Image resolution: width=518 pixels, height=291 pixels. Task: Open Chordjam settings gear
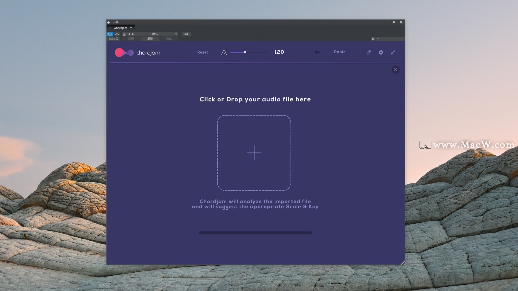381,53
